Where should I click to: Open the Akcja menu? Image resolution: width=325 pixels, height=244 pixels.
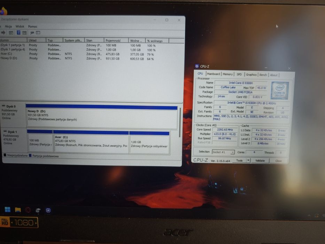coord(8,26)
